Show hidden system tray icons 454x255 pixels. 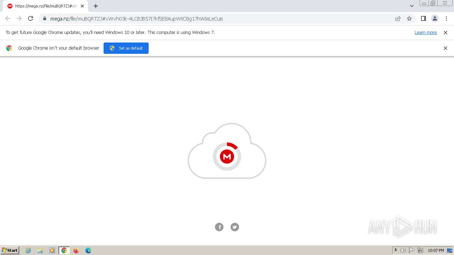click(x=395, y=250)
